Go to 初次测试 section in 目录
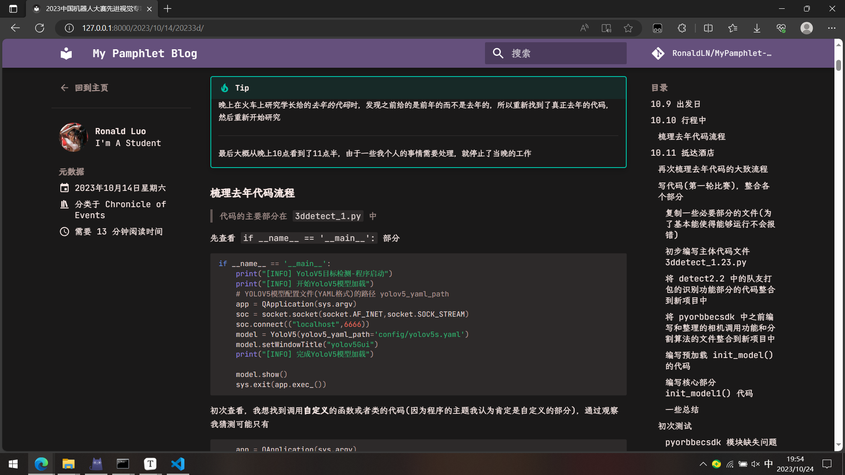 (x=675, y=426)
